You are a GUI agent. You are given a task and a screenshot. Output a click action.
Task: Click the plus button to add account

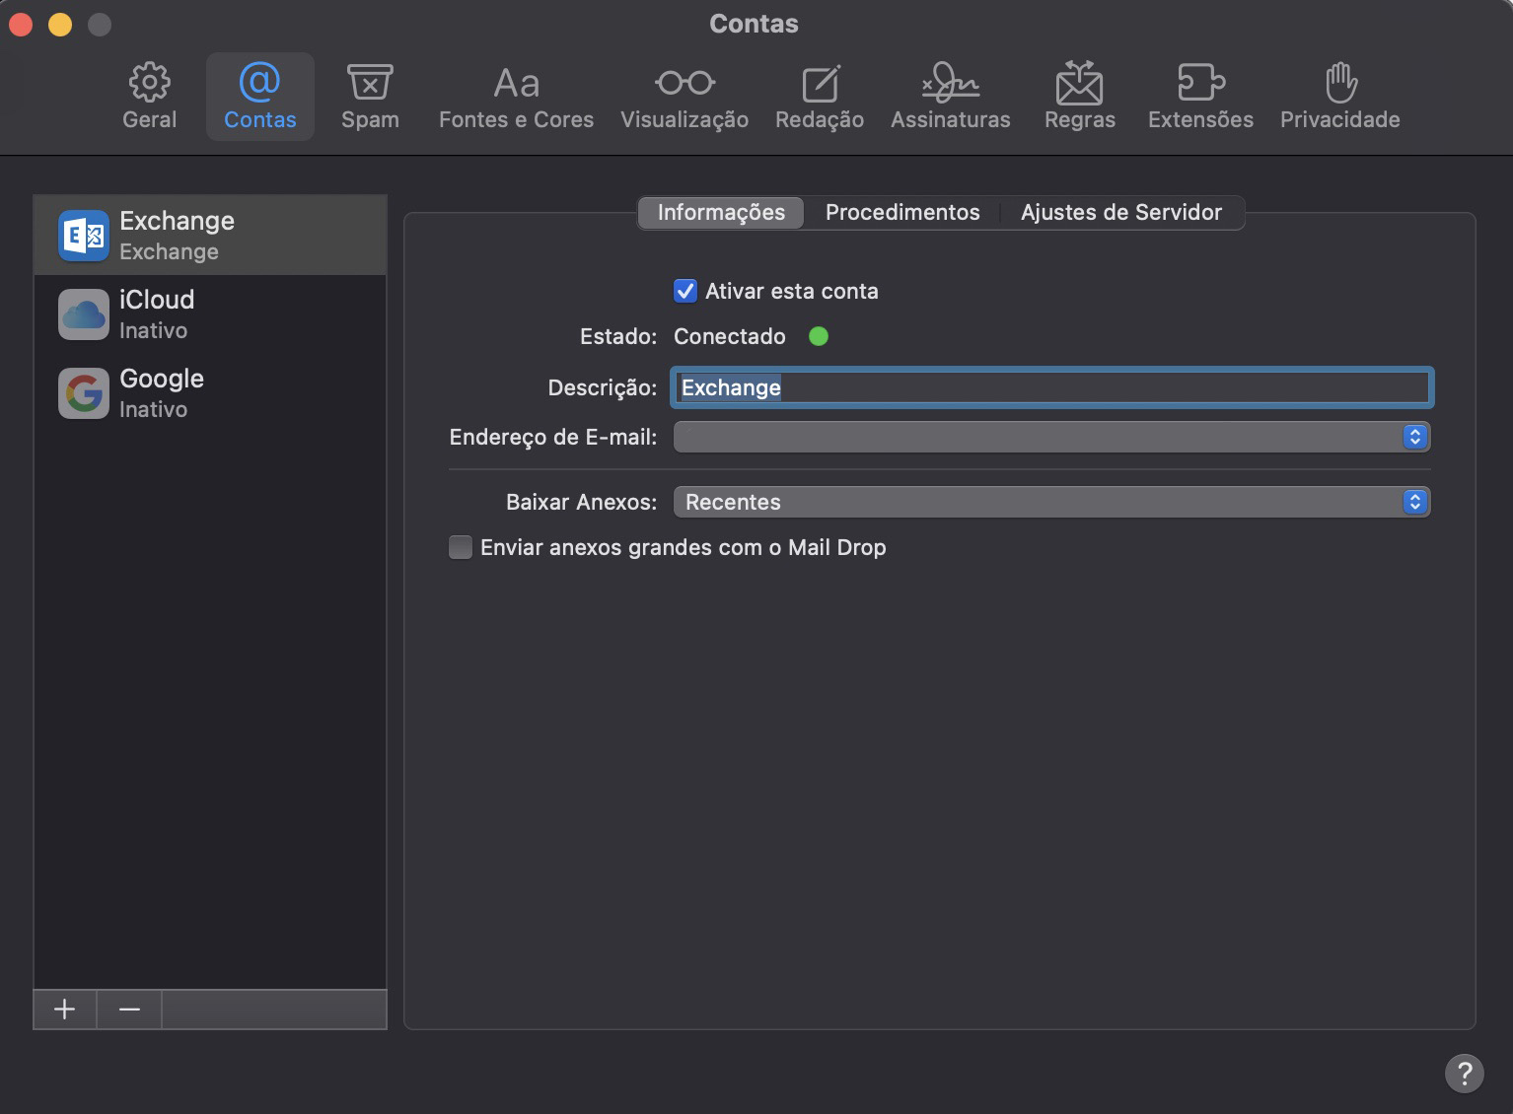(65, 1010)
